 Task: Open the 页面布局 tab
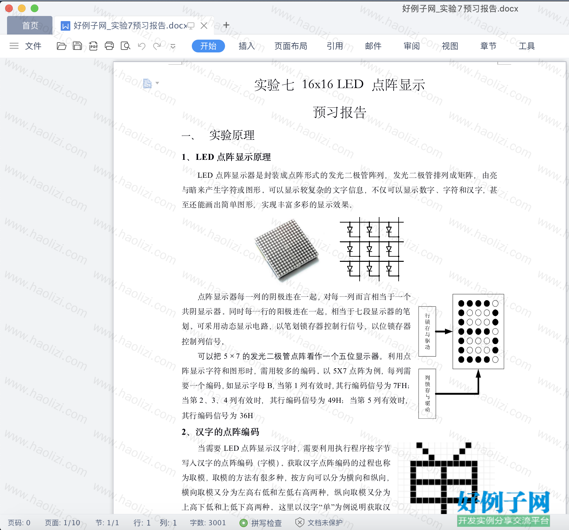[291, 46]
